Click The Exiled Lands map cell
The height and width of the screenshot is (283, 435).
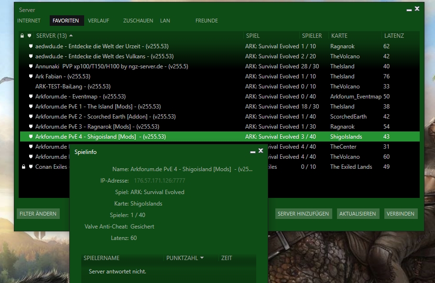tap(351, 166)
